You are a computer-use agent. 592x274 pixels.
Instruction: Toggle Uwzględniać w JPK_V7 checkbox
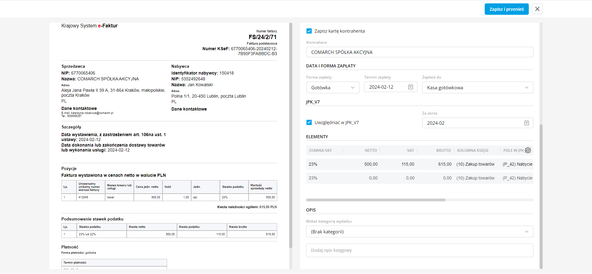click(309, 123)
